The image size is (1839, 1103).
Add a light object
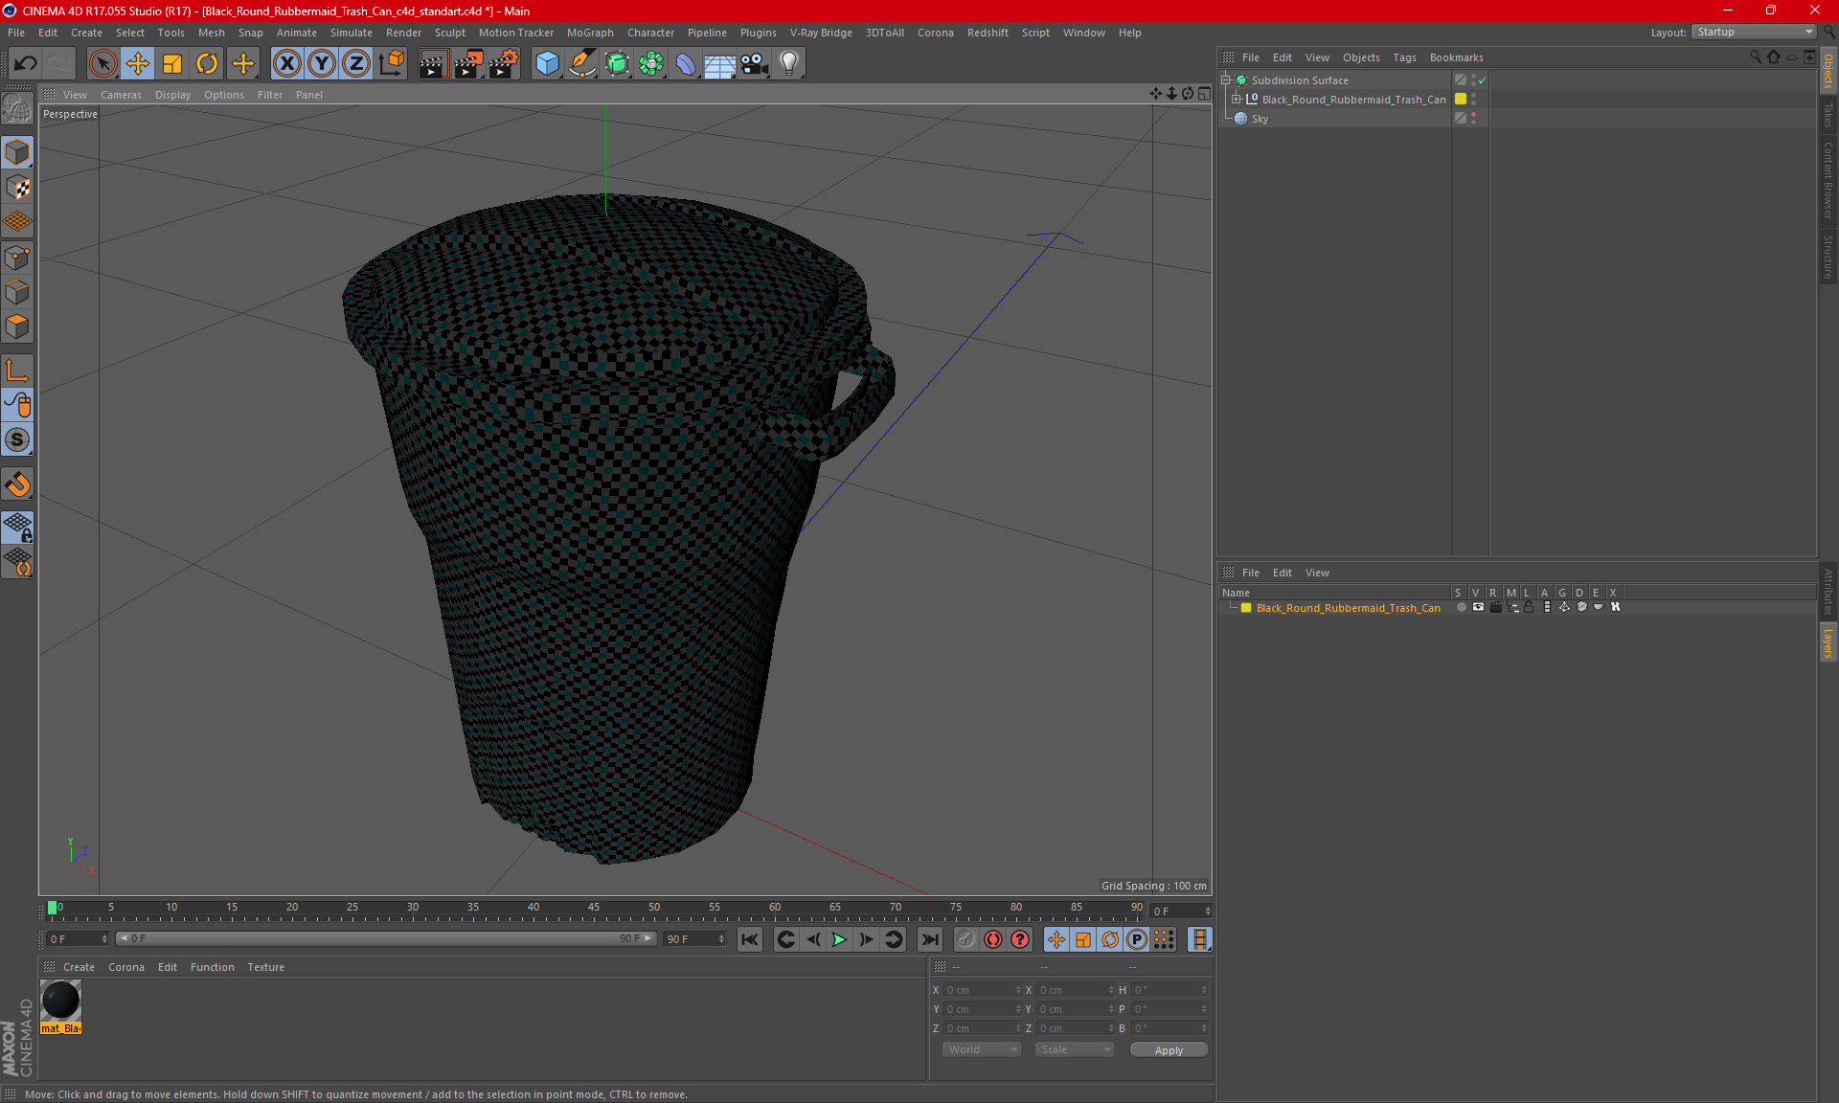click(x=789, y=64)
